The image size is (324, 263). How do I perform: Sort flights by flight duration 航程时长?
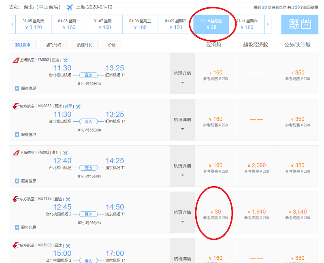pos(85,45)
